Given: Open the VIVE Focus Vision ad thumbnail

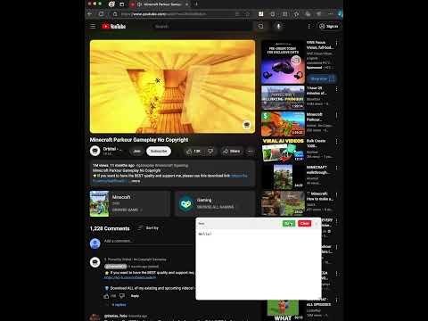Looking at the screenshot, I should click(283, 62).
